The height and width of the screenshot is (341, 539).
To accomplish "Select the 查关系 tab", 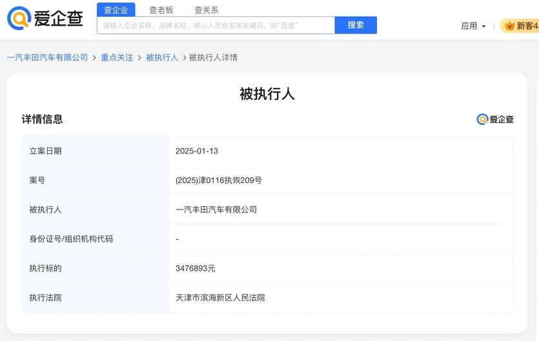I will click(x=207, y=10).
